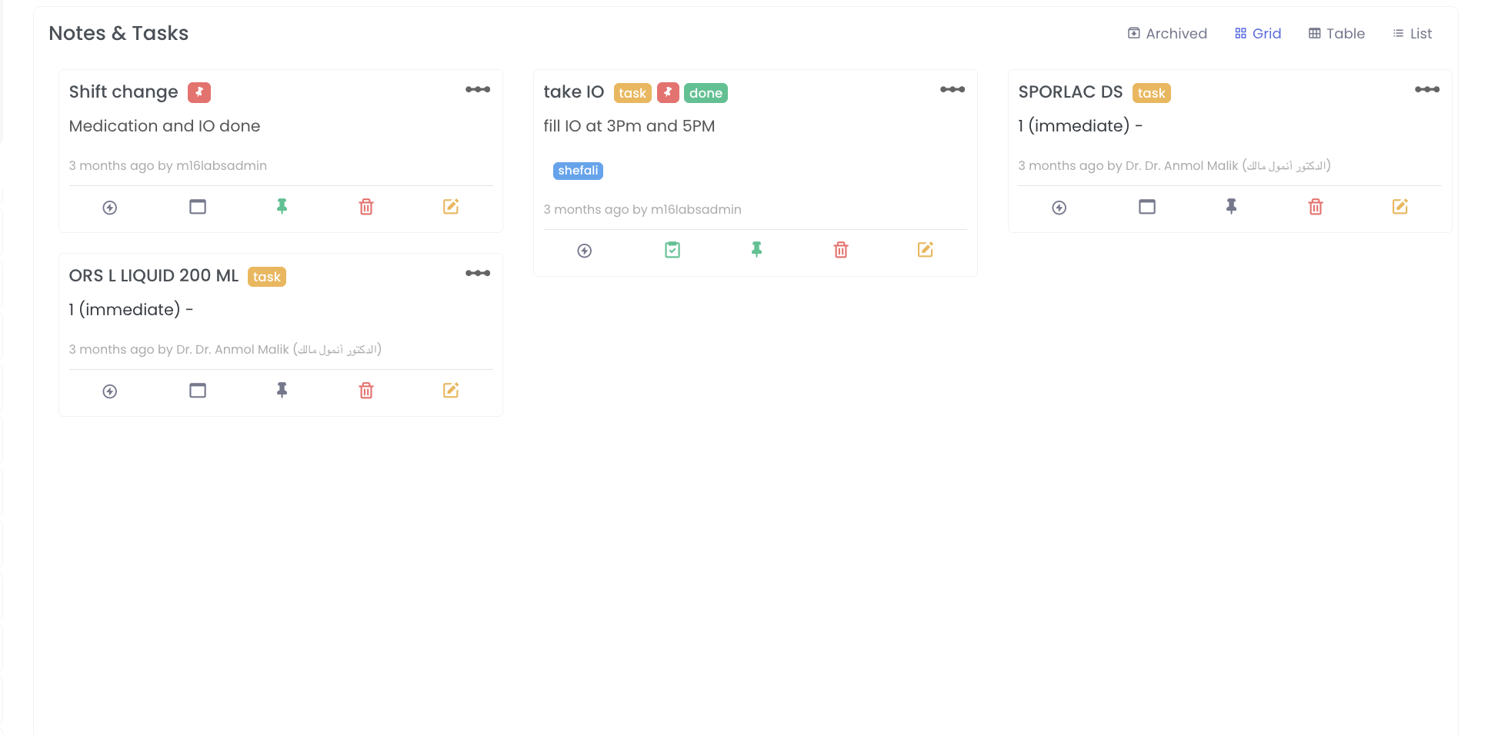Delete the Shift change note
Screen dimensions: 1488x735
click(366, 207)
